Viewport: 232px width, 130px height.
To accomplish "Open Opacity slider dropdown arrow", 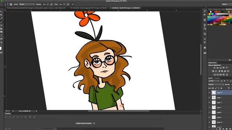I will pos(48,4).
